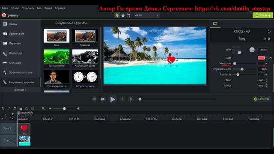274x154 pixels.
Task: Open the Переходы transitions tab
Action: 20,43
